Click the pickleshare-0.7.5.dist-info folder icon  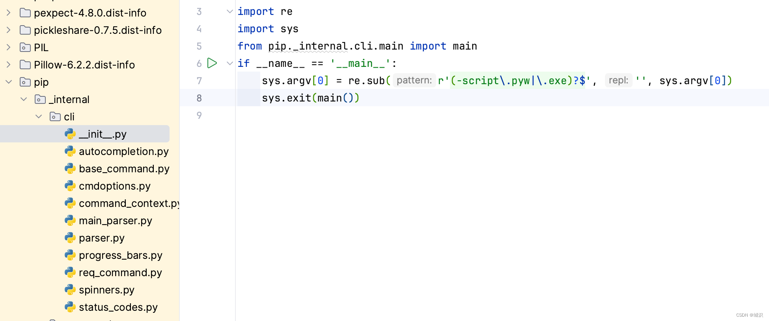pyautogui.click(x=25, y=30)
